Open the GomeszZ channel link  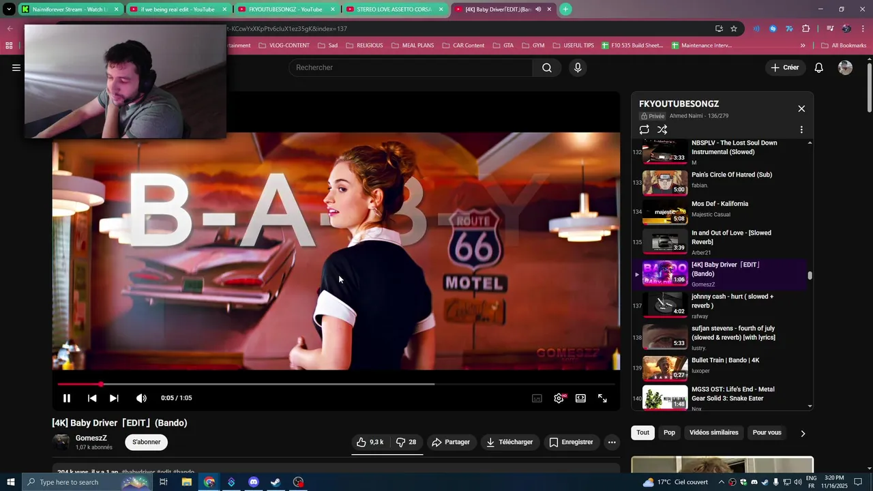click(91, 438)
